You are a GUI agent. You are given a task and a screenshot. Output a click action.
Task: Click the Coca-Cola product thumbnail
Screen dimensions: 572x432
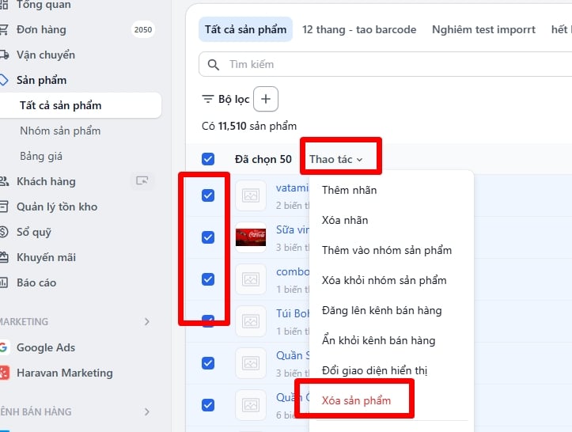(250, 237)
